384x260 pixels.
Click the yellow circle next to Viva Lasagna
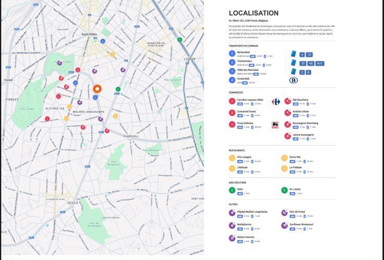tap(232, 158)
